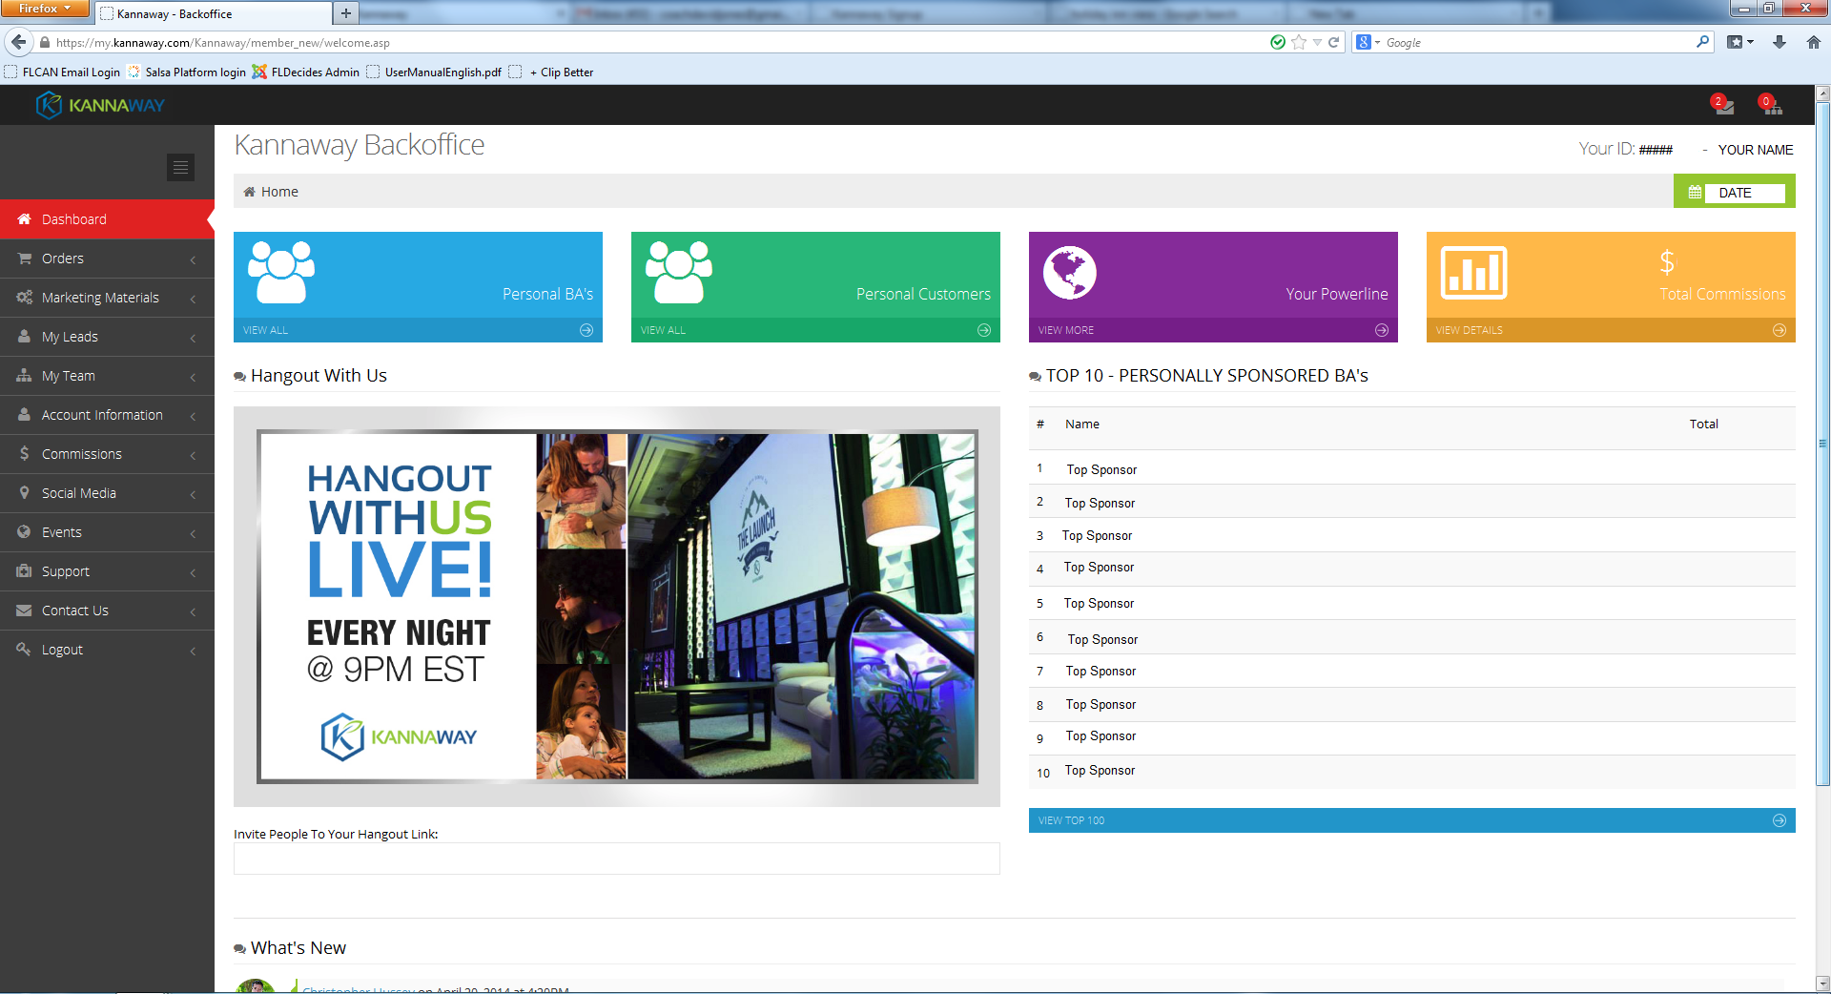Click the globe icon on Your Powerline
The image size is (1831, 994).
click(1069, 272)
